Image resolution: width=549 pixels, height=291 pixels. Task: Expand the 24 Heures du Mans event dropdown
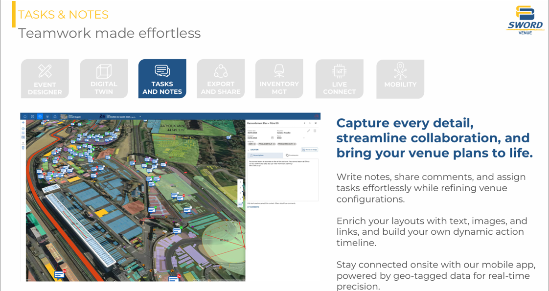[x=140, y=116]
